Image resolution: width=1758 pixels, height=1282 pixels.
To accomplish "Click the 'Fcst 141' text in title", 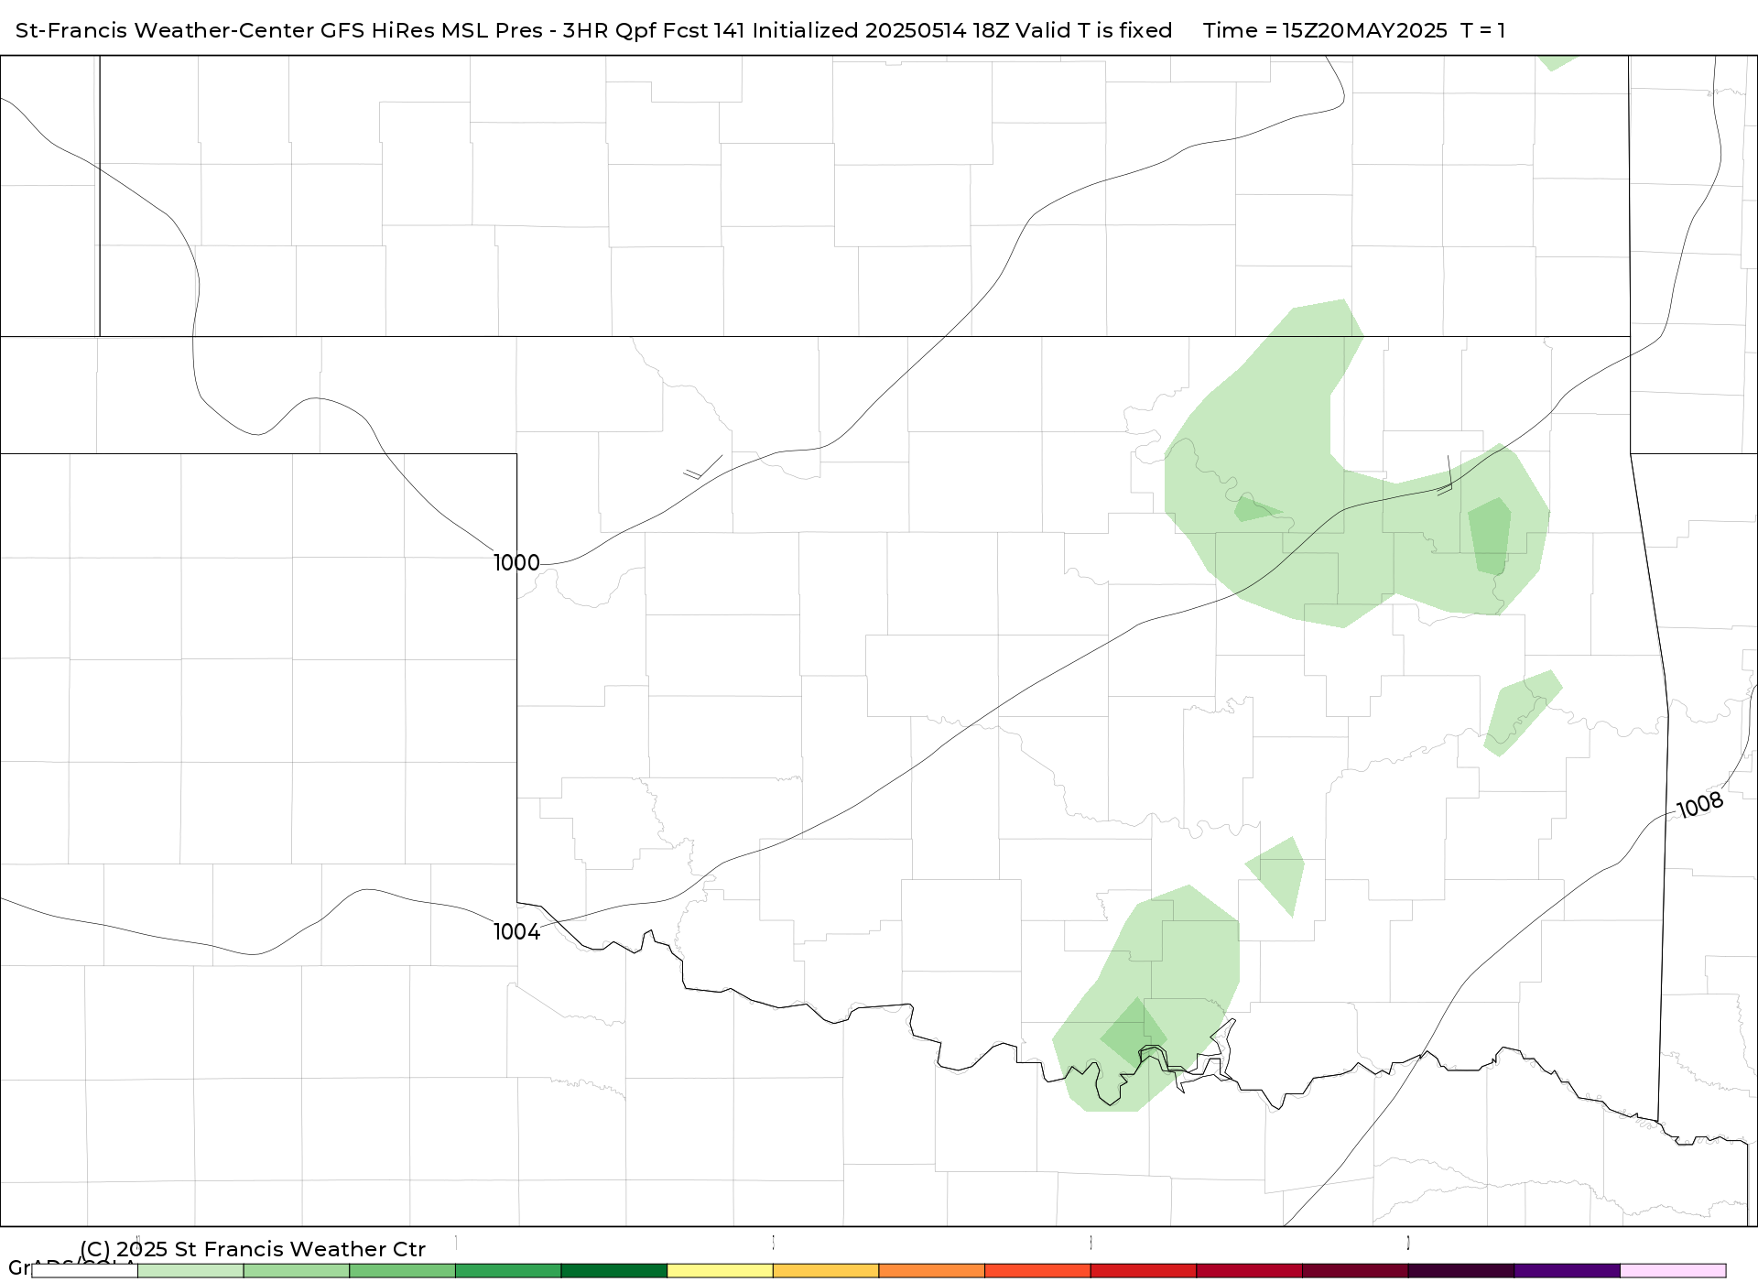I will coord(704,30).
